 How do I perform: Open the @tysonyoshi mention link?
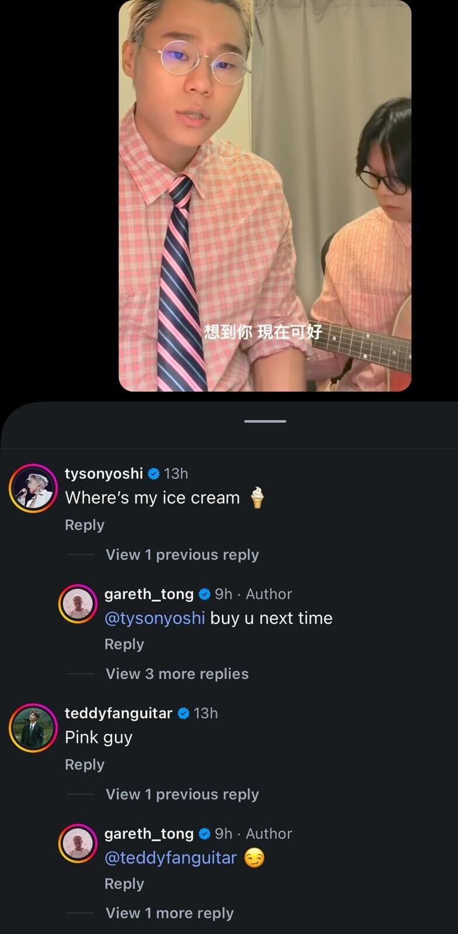(155, 618)
